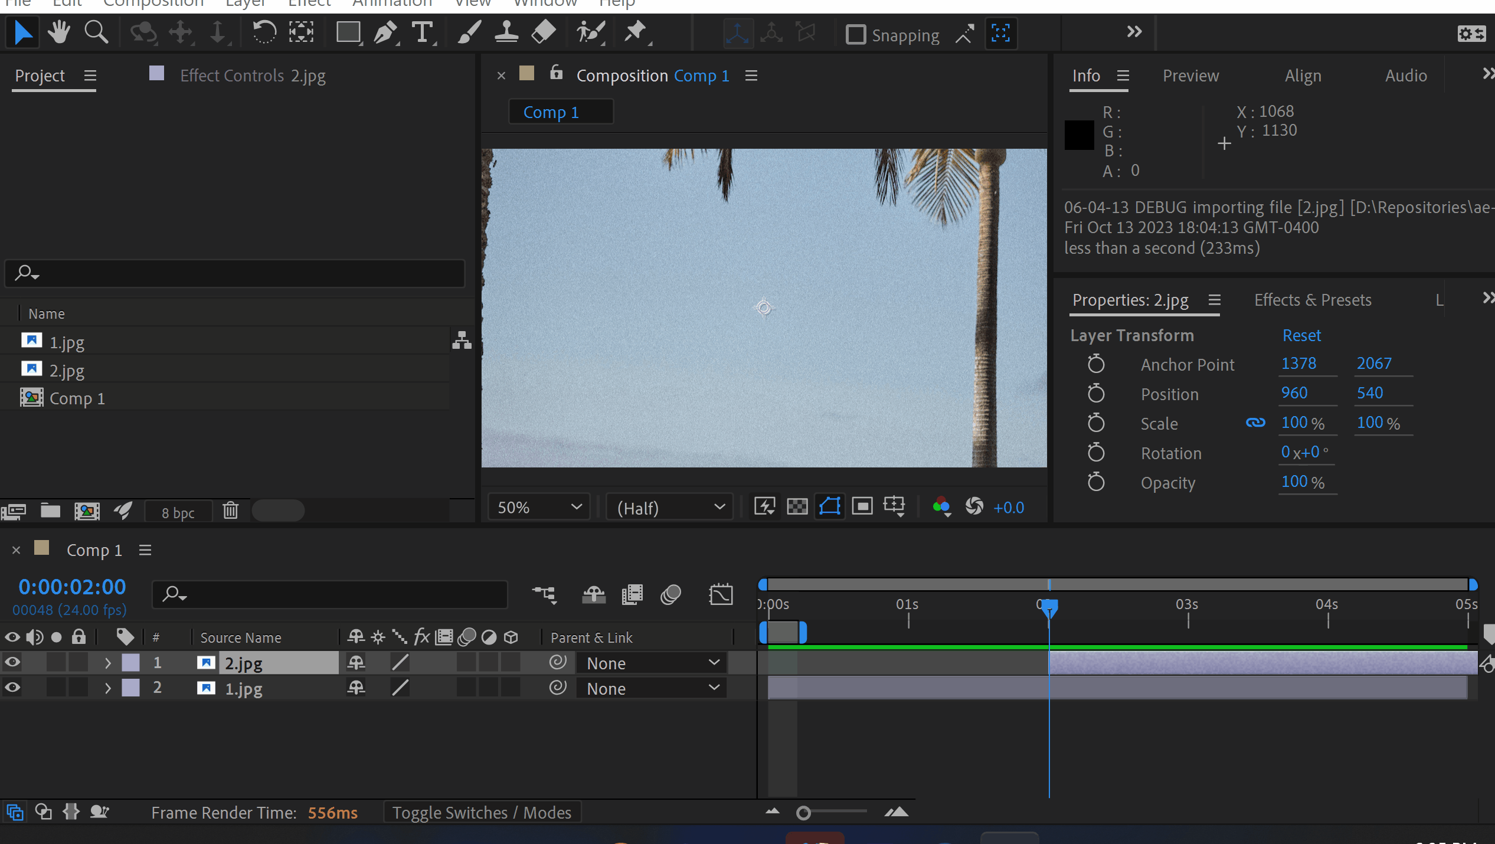Toggle Scale constrain proportions link
The height and width of the screenshot is (844, 1495).
[x=1255, y=423]
